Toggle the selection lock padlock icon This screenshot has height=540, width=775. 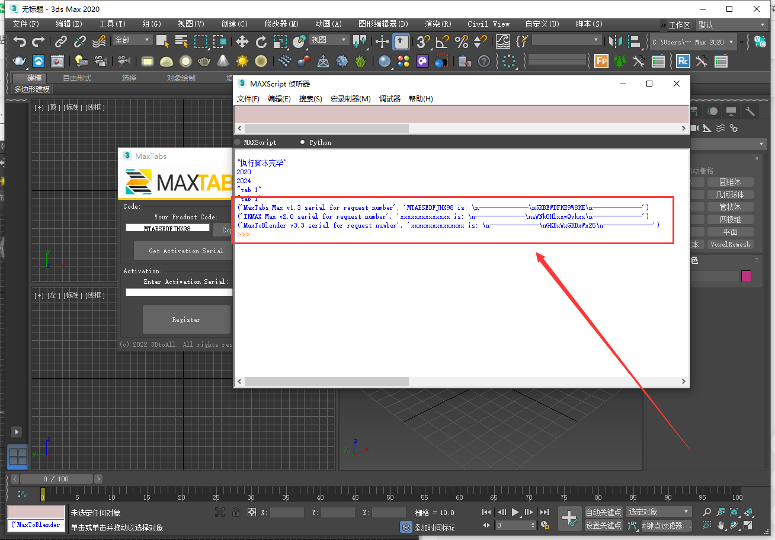click(x=236, y=512)
